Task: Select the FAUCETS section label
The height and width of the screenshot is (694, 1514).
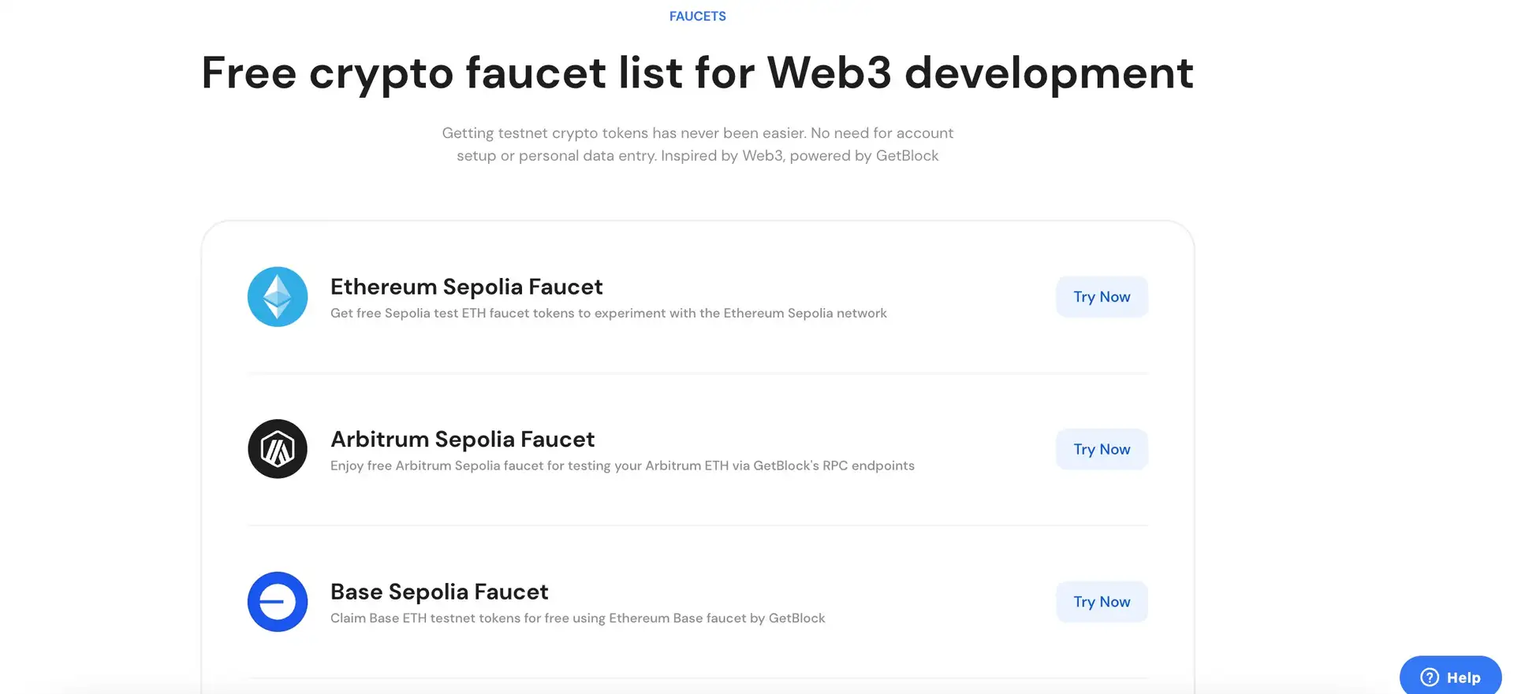Action: [697, 16]
